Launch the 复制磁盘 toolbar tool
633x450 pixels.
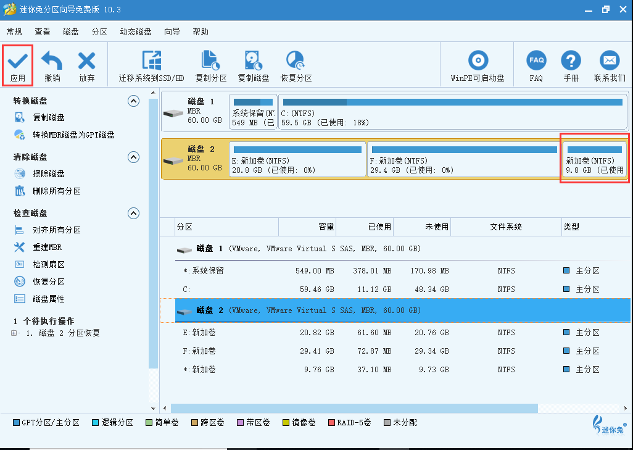tap(254, 67)
